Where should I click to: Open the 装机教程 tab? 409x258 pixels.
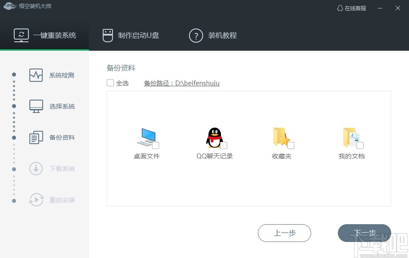pyautogui.click(x=212, y=36)
